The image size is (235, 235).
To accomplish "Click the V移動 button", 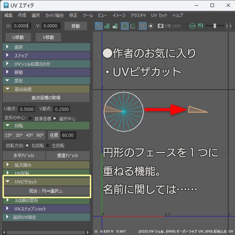I will coord(48,37).
